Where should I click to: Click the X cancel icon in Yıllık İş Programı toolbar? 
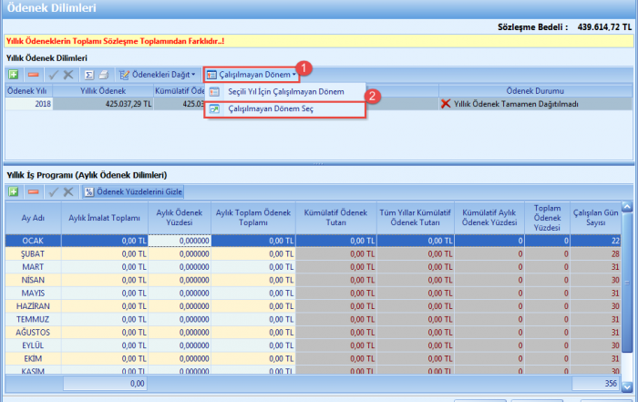68,191
